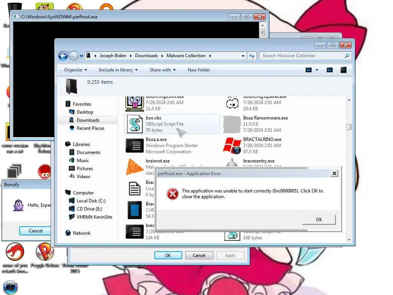Click the Help icon in Explorer toolbar
The image size is (393, 295).
[x=343, y=70]
